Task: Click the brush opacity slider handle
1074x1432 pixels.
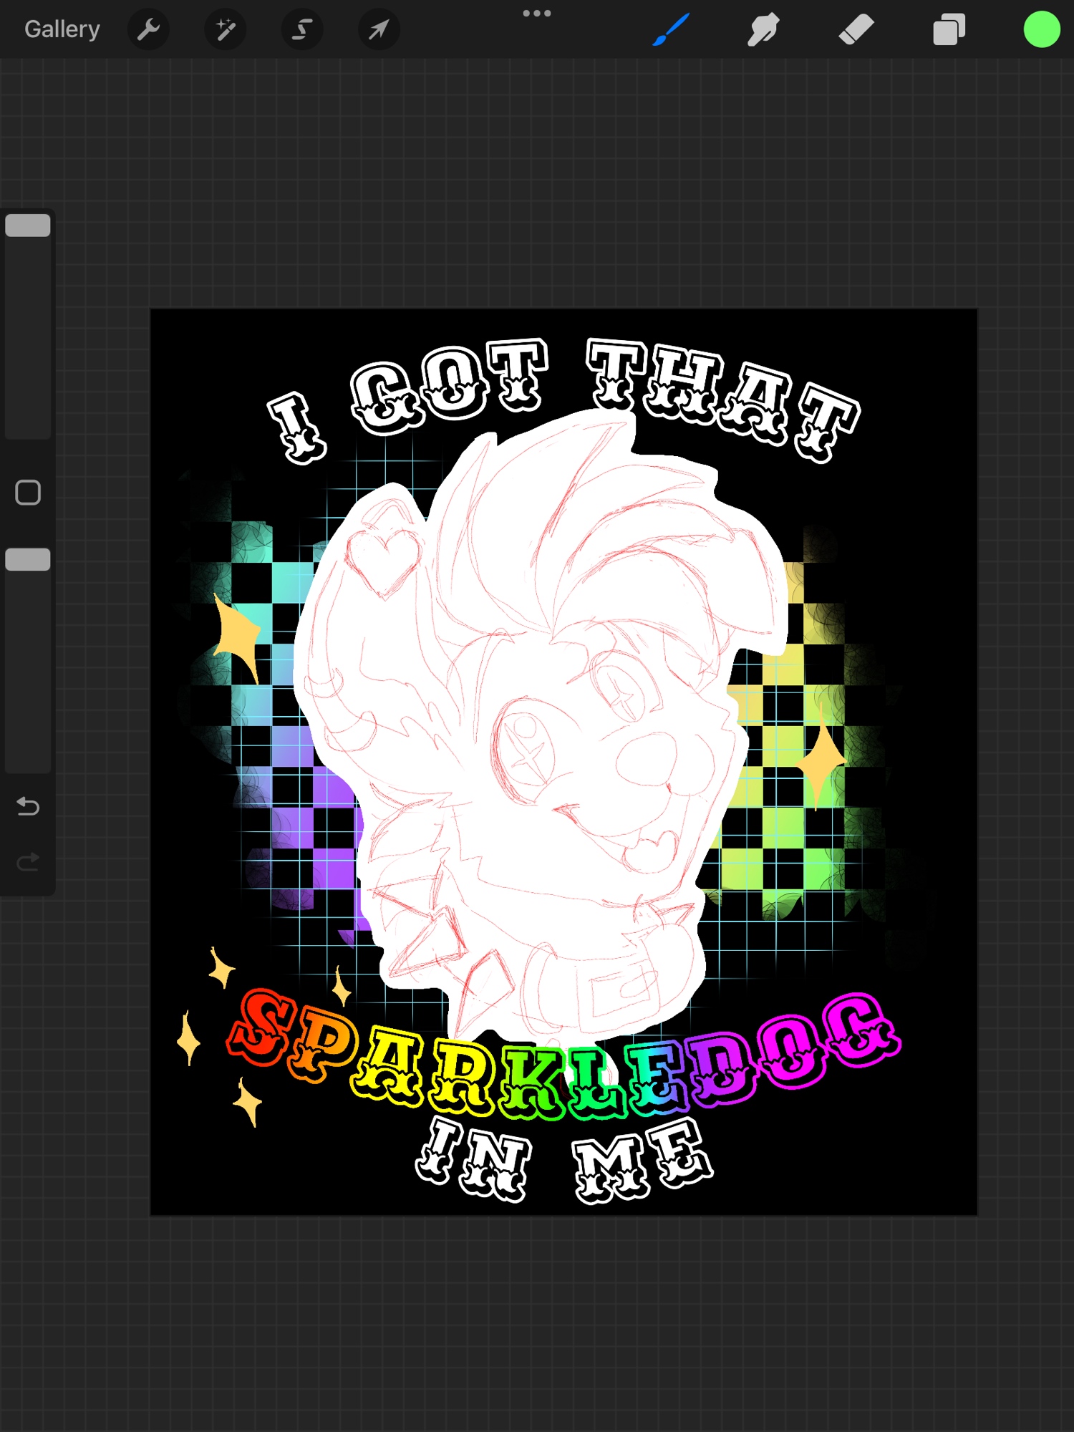Action: (x=28, y=559)
